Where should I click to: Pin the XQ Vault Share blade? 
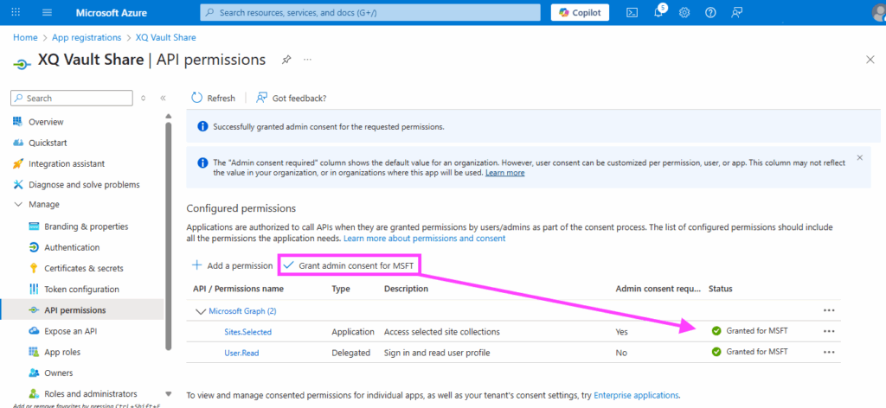click(286, 60)
